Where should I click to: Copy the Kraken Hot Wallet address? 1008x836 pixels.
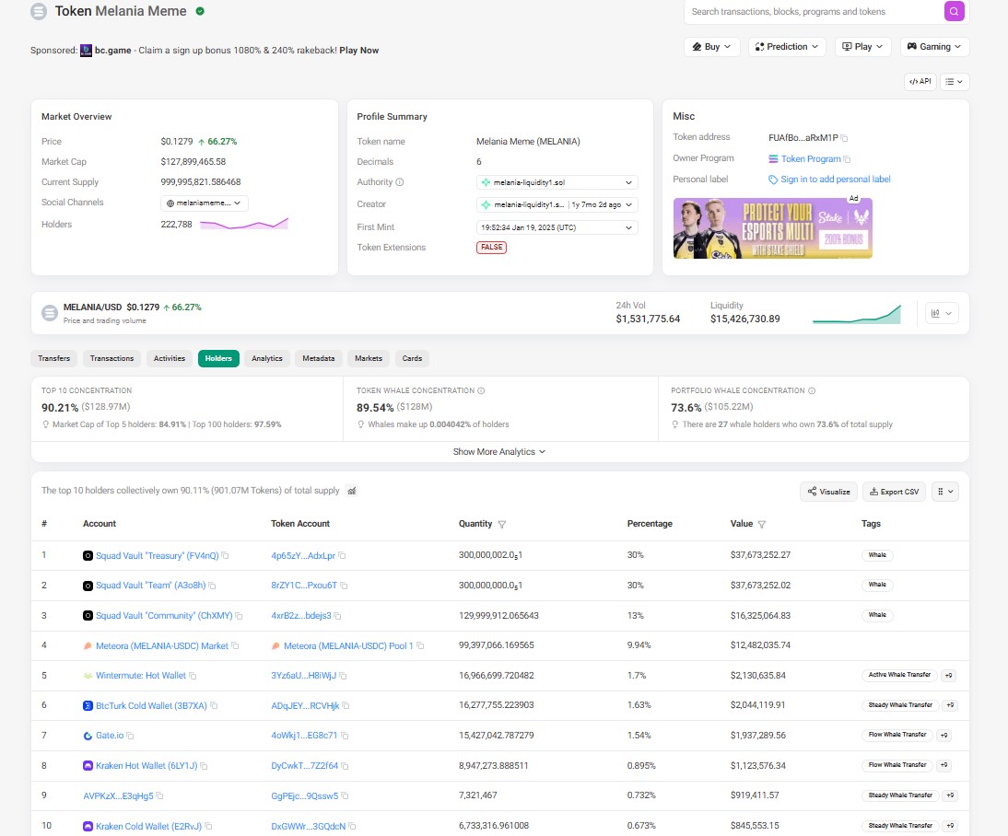coord(204,766)
